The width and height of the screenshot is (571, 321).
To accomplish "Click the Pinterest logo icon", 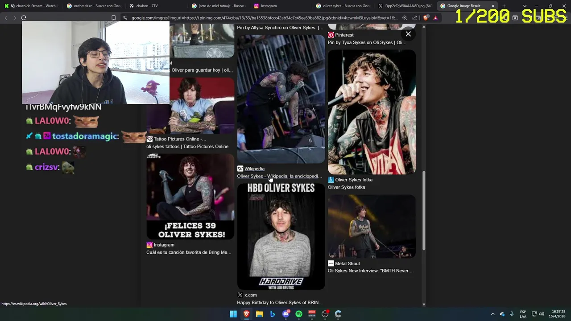I will point(331,35).
